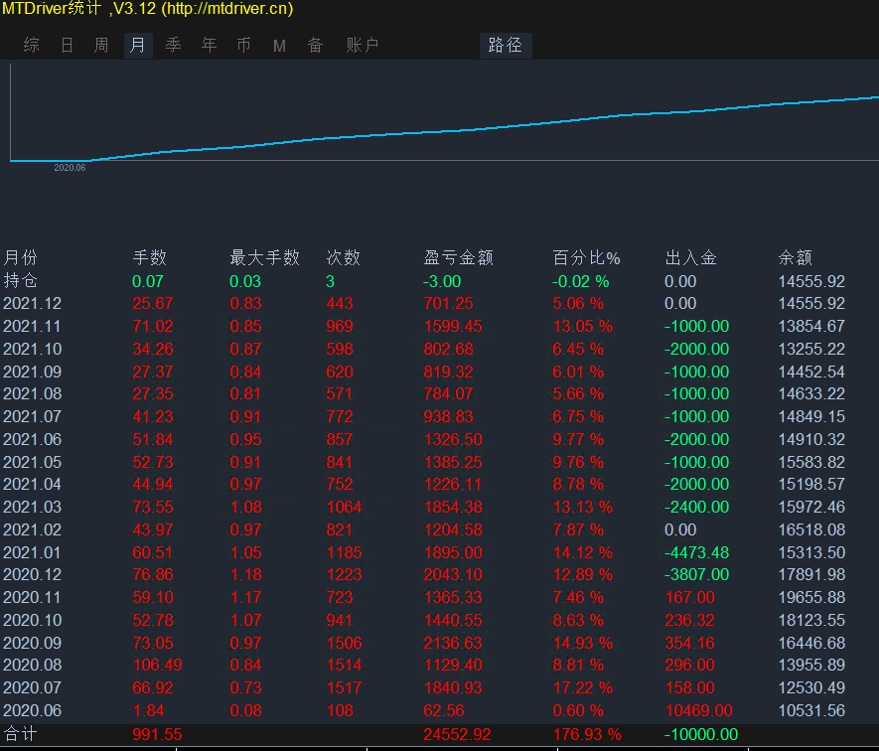Click the 百分比% column header
The image size is (879, 751).
pyautogui.click(x=586, y=257)
